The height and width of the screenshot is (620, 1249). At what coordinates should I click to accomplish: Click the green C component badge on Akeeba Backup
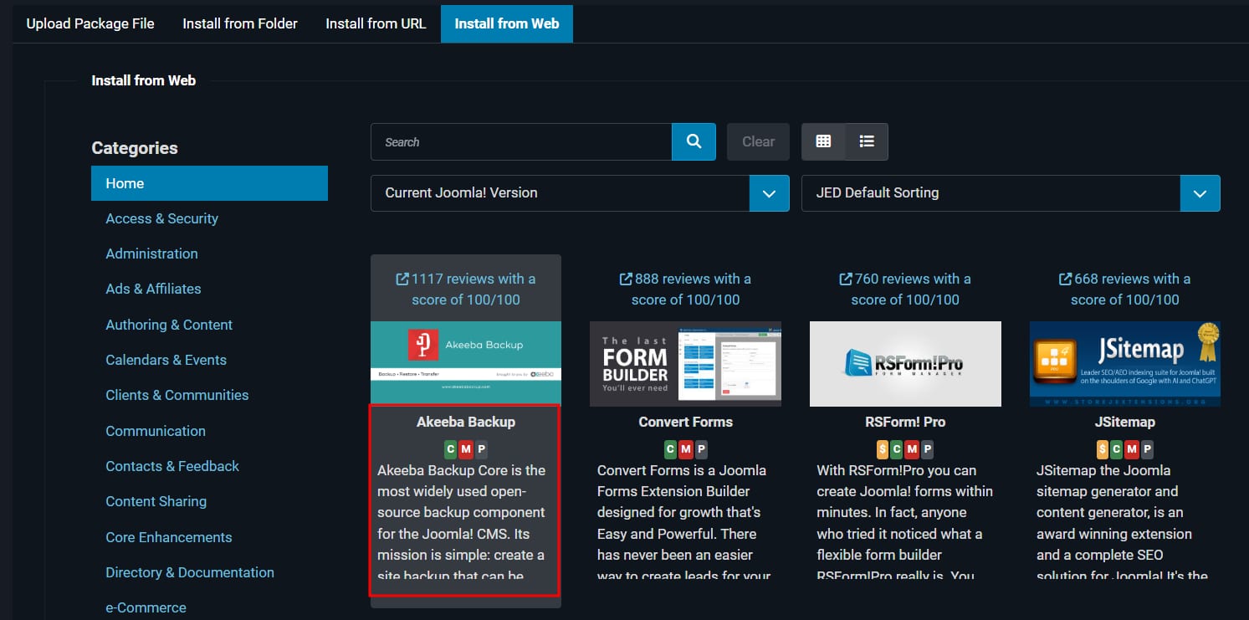point(450,449)
